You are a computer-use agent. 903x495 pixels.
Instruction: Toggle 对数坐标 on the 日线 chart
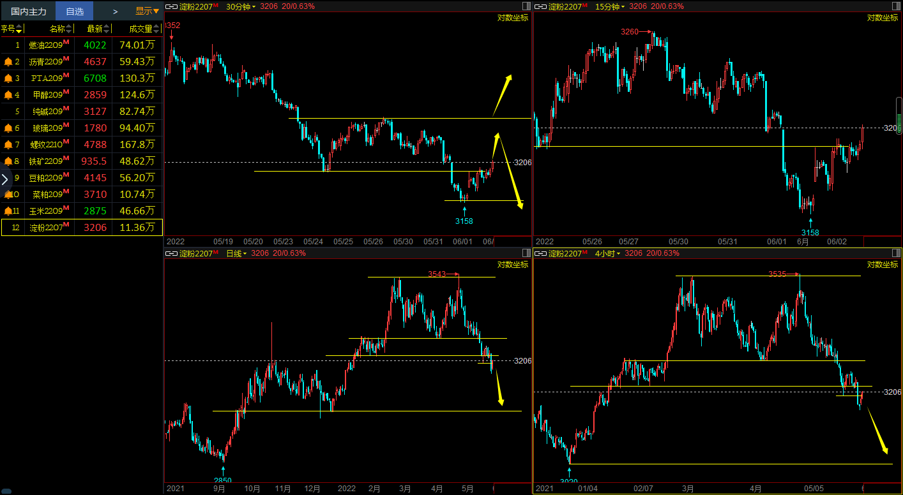tap(513, 265)
